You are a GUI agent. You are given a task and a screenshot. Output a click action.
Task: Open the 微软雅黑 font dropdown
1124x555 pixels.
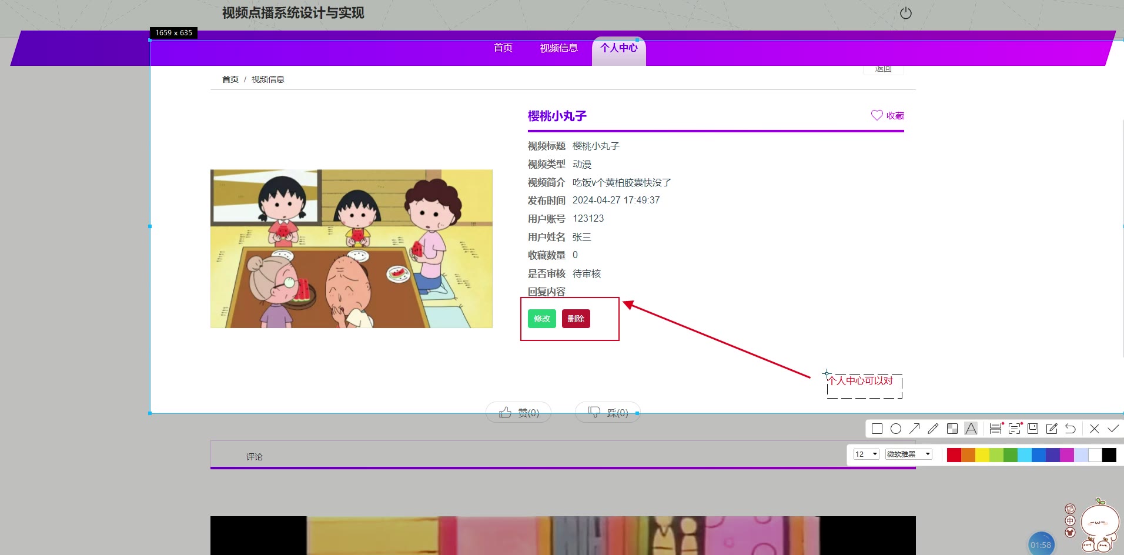909,454
